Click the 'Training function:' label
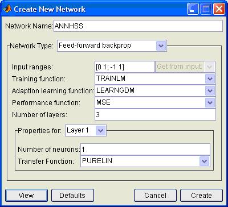The image size is (228, 207). point(39,79)
